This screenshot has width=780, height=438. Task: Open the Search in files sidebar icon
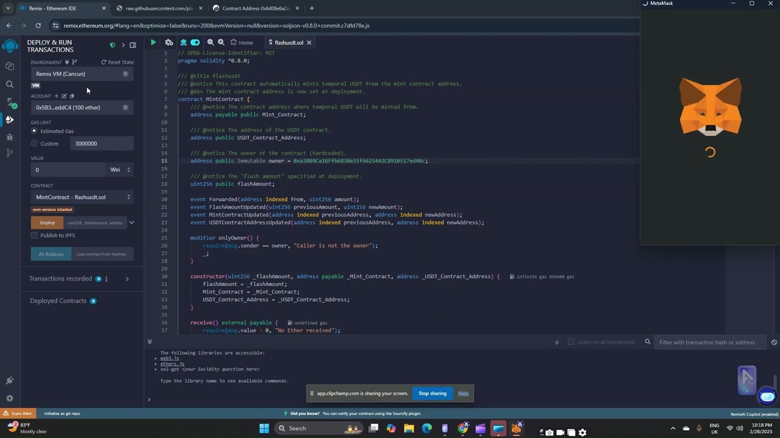pyautogui.click(x=9, y=84)
